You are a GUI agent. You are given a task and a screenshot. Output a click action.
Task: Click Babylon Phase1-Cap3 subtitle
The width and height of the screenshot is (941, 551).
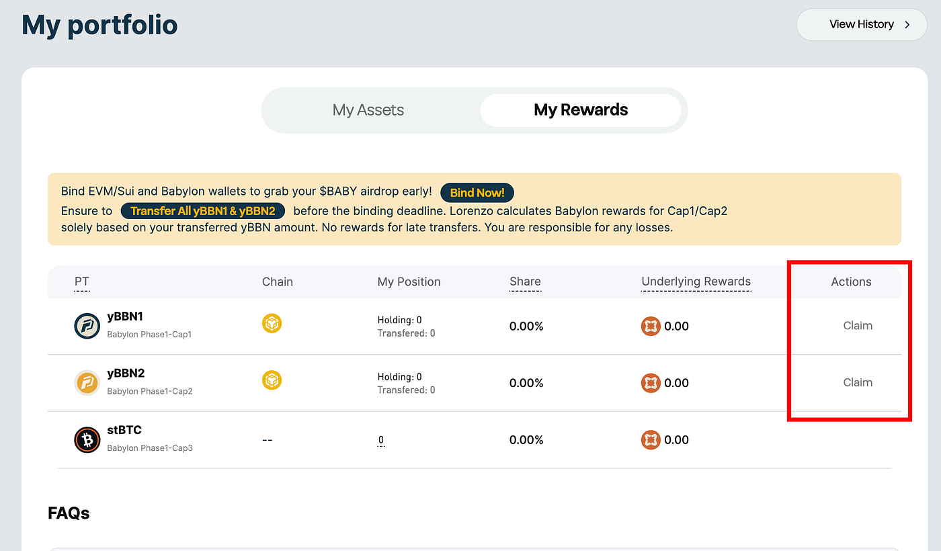pyautogui.click(x=150, y=448)
